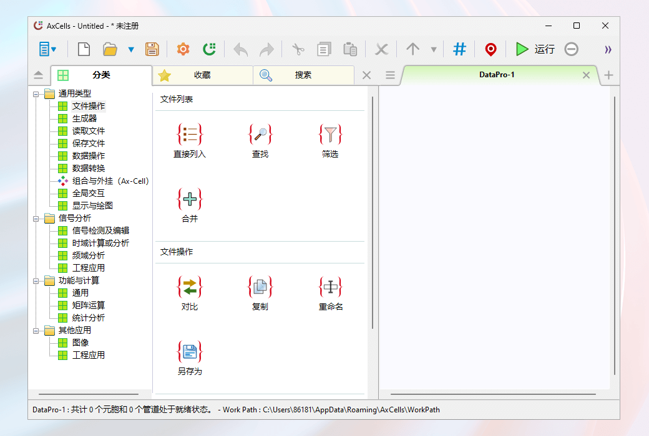Select the 合并 cell icon
The width and height of the screenshot is (649, 436).
point(189,199)
